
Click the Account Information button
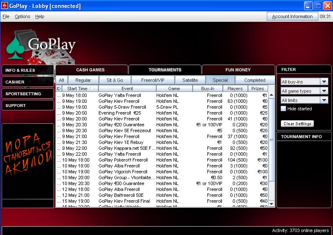(x=292, y=16)
